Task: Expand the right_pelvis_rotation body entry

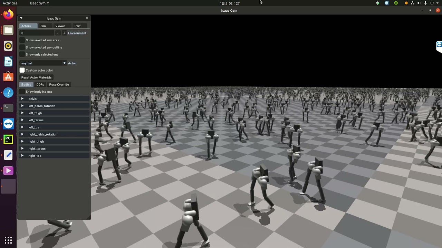Action: point(55,134)
